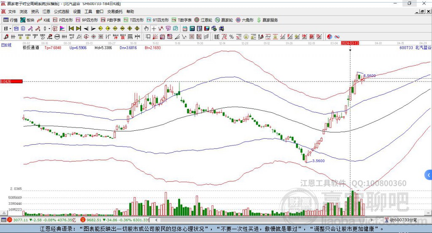
Task: Open the 行情 market quotes view
Action: point(10,20)
